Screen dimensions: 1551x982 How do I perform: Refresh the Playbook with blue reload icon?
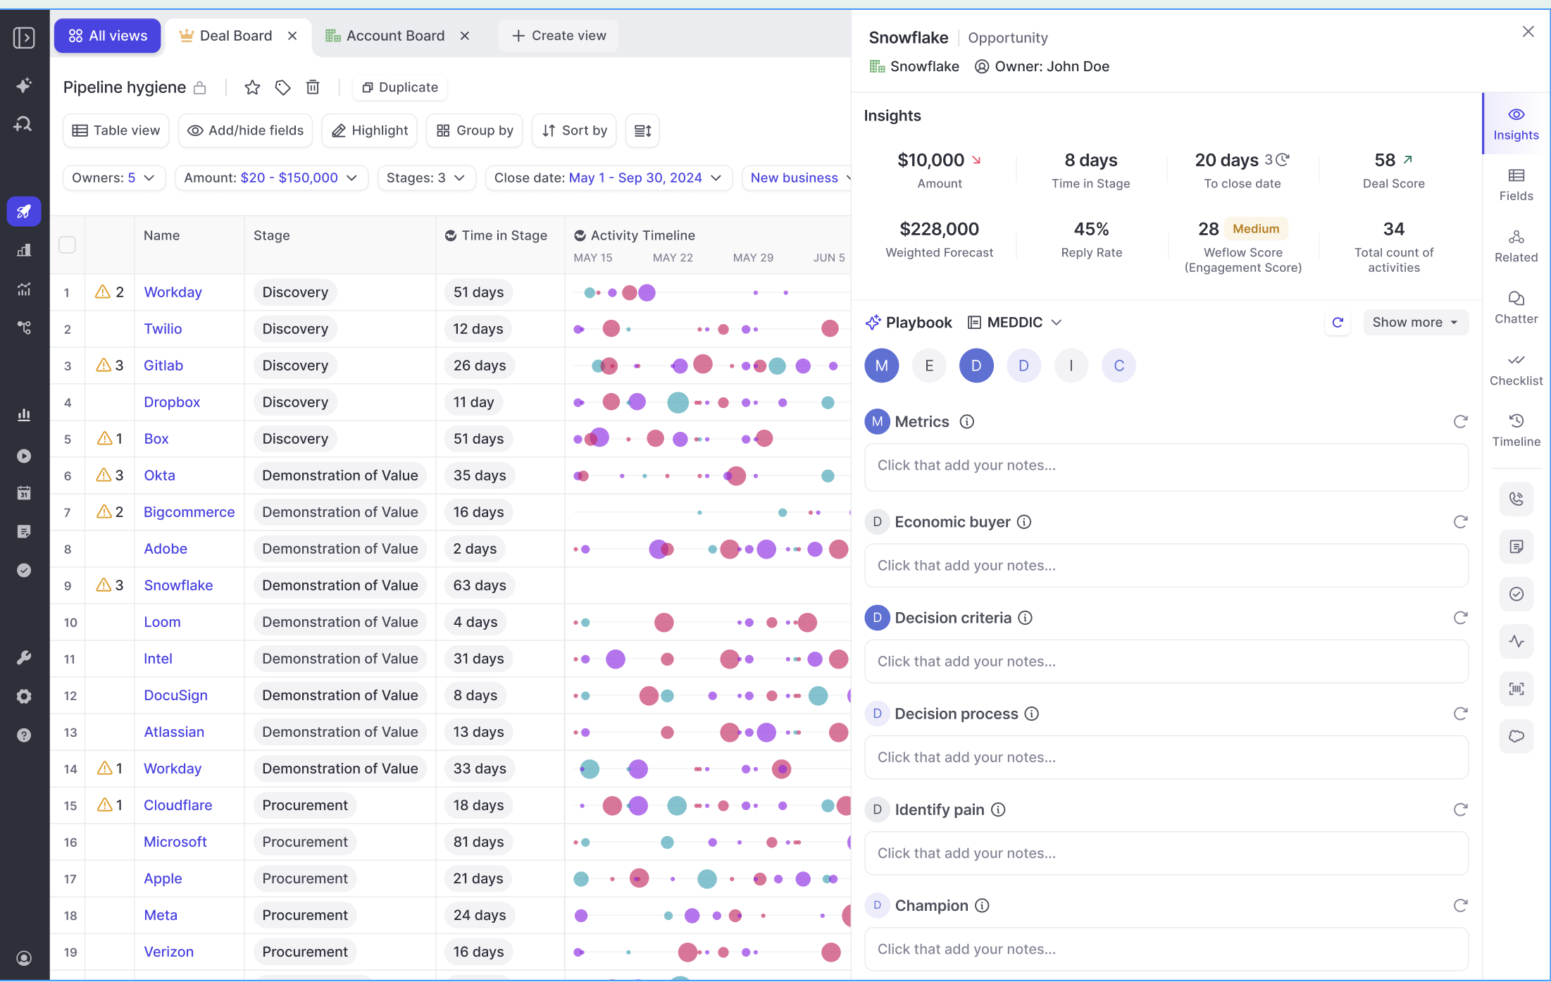tap(1338, 323)
